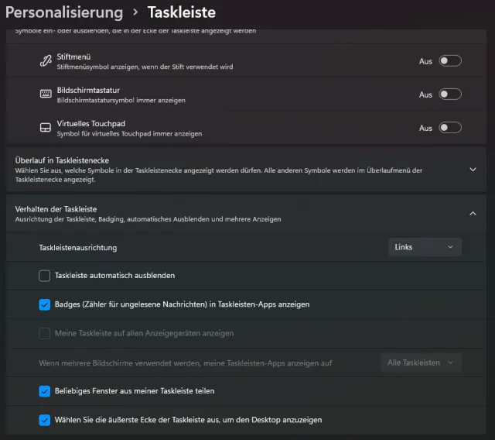
Task: Click the Bildschirmtastatur keyboard icon
Action: 45,95
